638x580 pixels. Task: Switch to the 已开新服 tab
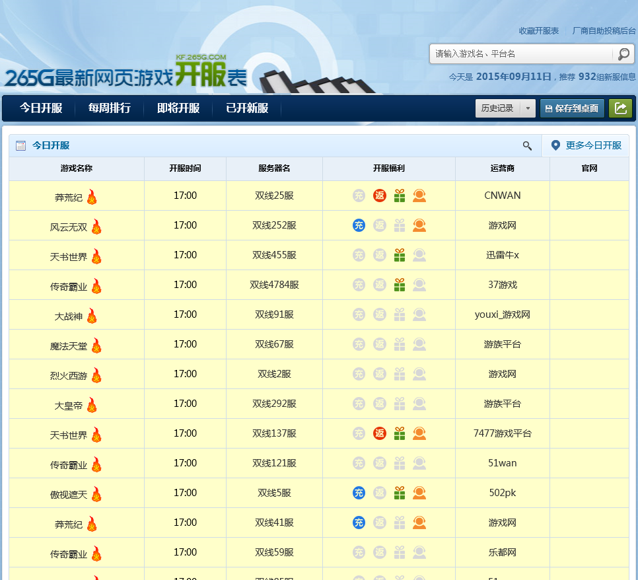(x=247, y=108)
